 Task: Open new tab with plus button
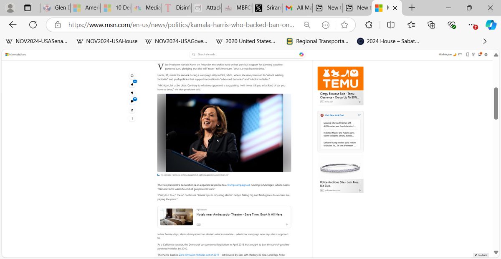pos(412,7)
